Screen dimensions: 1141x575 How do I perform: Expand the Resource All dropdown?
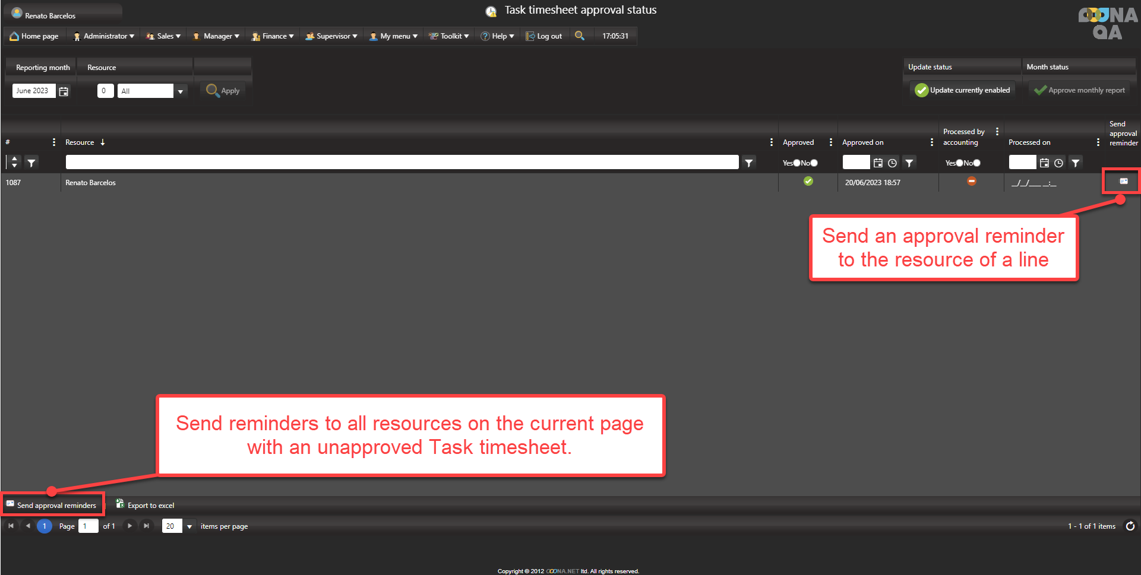(x=181, y=91)
